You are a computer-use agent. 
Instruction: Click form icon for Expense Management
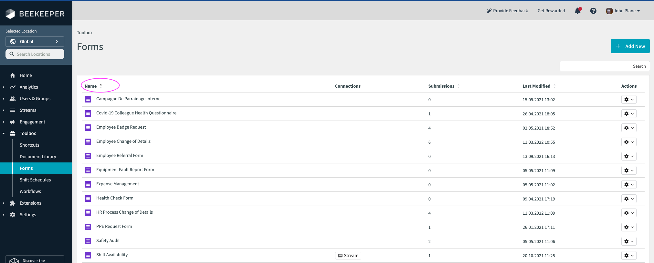pos(88,184)
